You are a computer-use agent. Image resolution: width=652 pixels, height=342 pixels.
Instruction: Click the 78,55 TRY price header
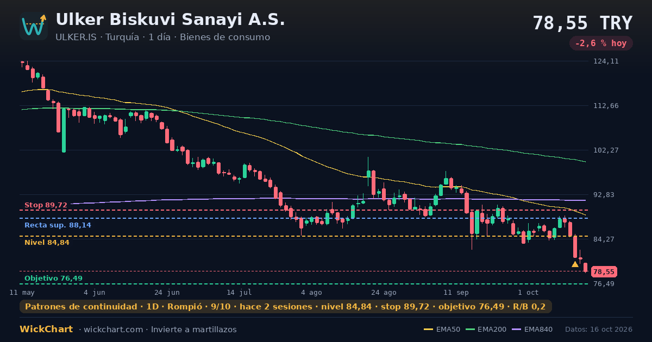click(x=582, y=23)
